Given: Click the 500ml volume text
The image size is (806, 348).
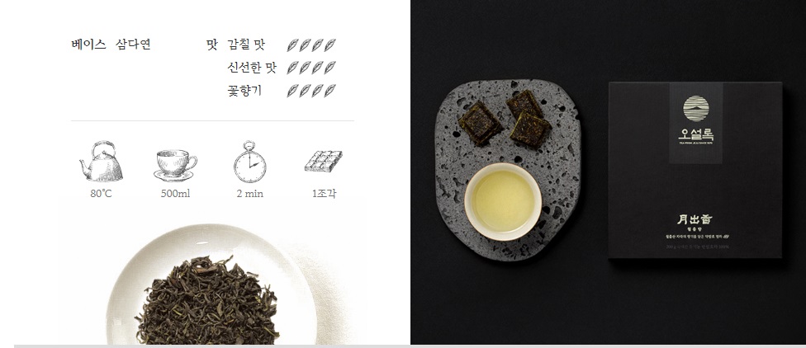Looking at the screenshot, I should (x=175, y=194).
